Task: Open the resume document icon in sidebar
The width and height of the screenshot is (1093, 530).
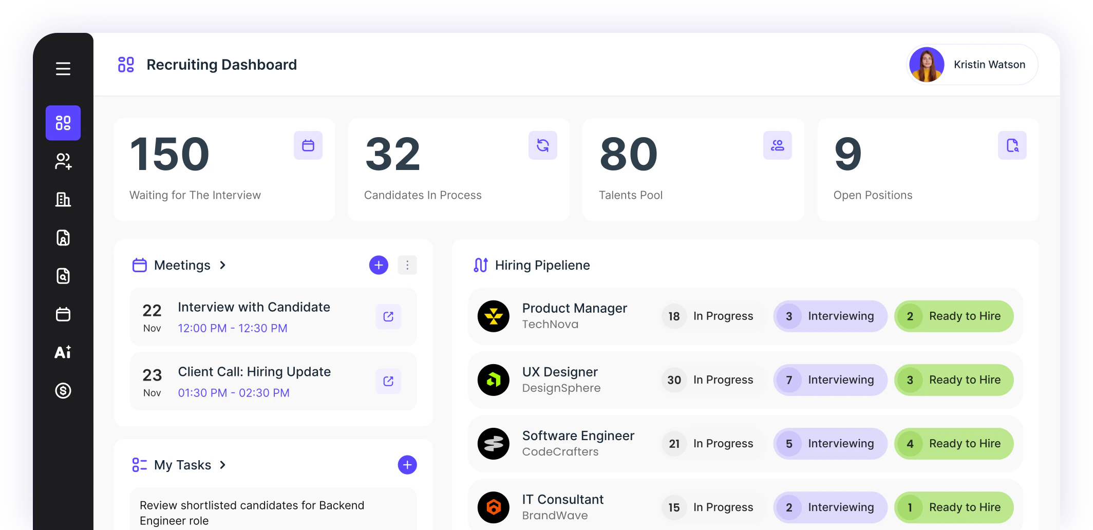Action: (x=63, y=238)
